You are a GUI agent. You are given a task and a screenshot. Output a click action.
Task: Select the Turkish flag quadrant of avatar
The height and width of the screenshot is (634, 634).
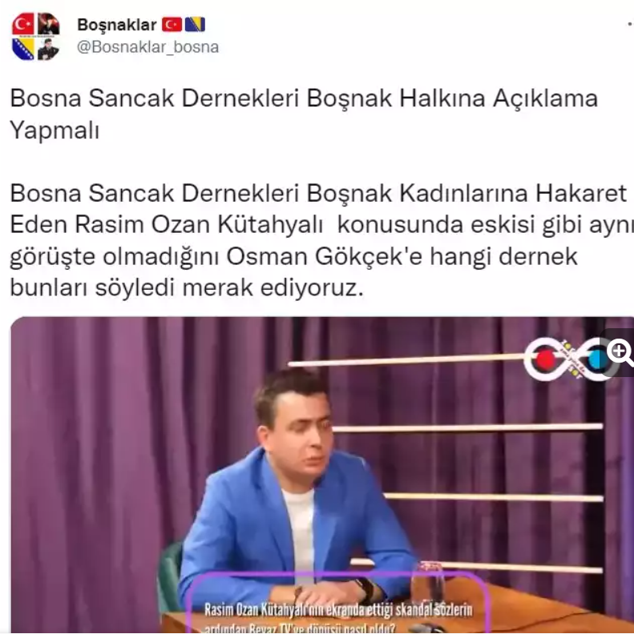pos(23,24)
